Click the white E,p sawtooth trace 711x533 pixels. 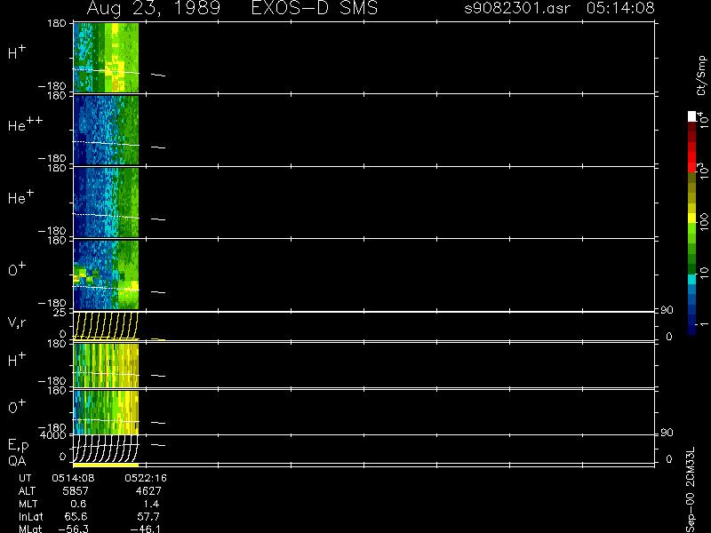[106, 449]
